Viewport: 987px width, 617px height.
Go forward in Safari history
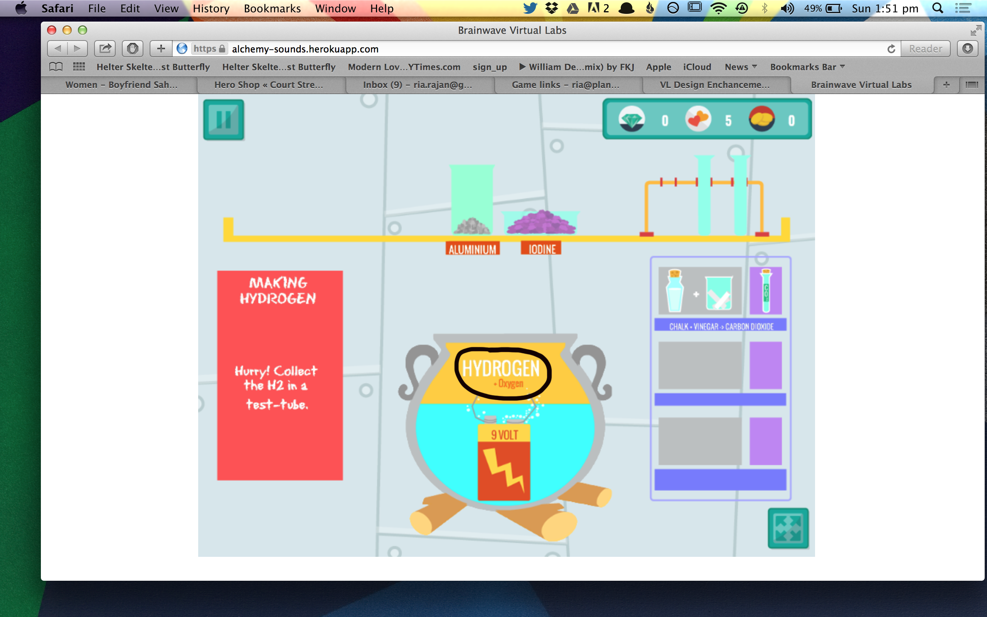(x=77, y=49)
